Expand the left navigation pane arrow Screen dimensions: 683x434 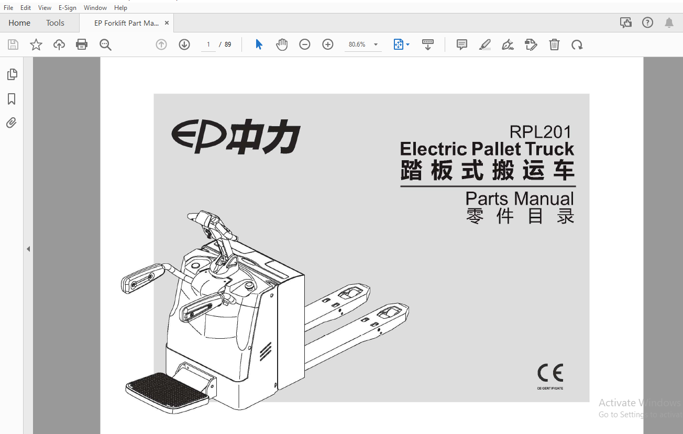tap(28, 249)
